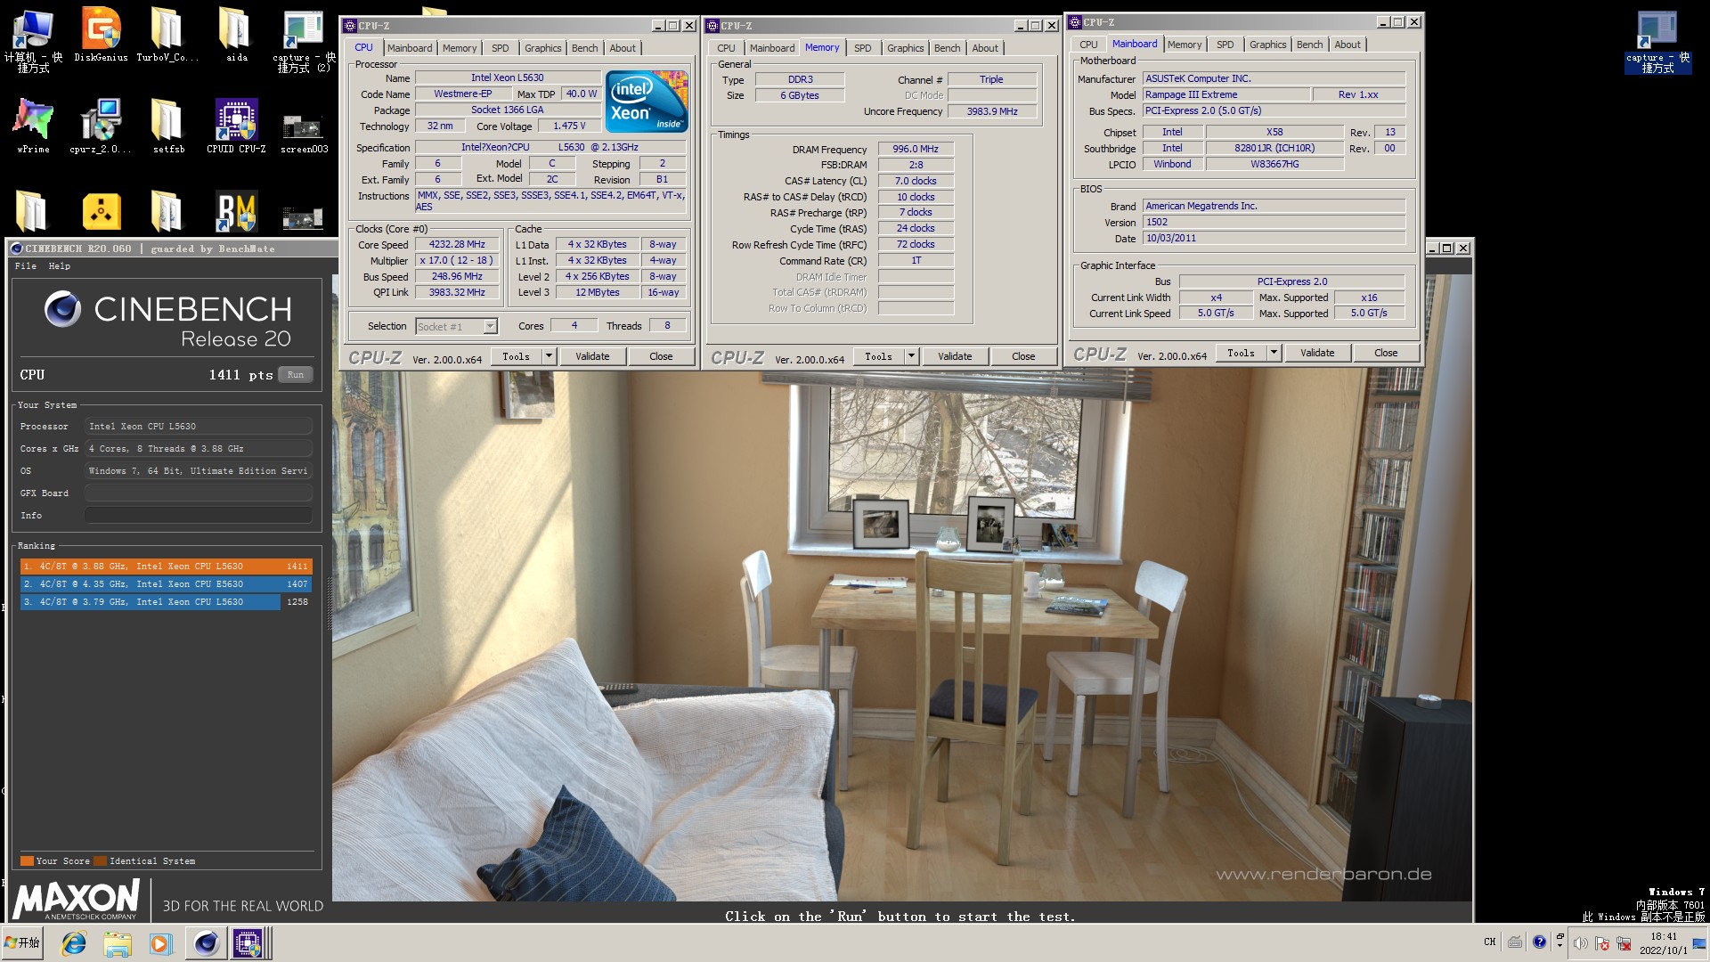Click the DRAM Frequency value 996.0 MHz
This screenshot has width=1710, height=962.
pyautogui.click(x=916, y=150)
